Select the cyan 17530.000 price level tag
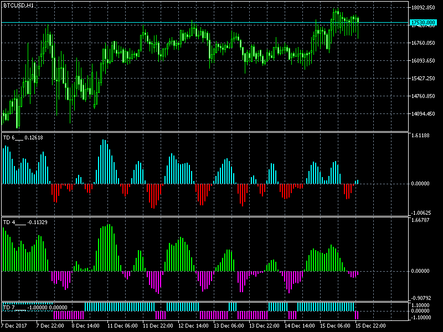 pos(422,22)
